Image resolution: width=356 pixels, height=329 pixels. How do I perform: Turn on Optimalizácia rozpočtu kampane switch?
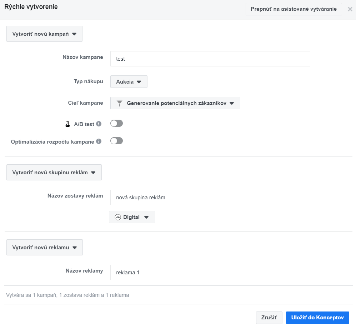pos(116,141)
